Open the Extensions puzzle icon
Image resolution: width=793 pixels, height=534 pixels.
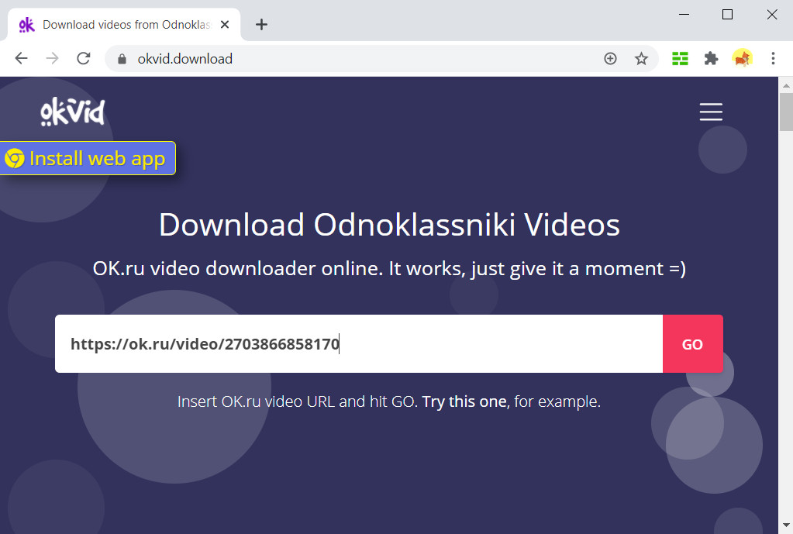711,59
